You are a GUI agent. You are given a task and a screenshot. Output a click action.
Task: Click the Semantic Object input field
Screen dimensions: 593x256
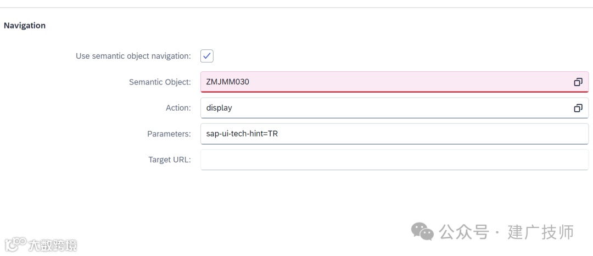click(x=384, y=82)
